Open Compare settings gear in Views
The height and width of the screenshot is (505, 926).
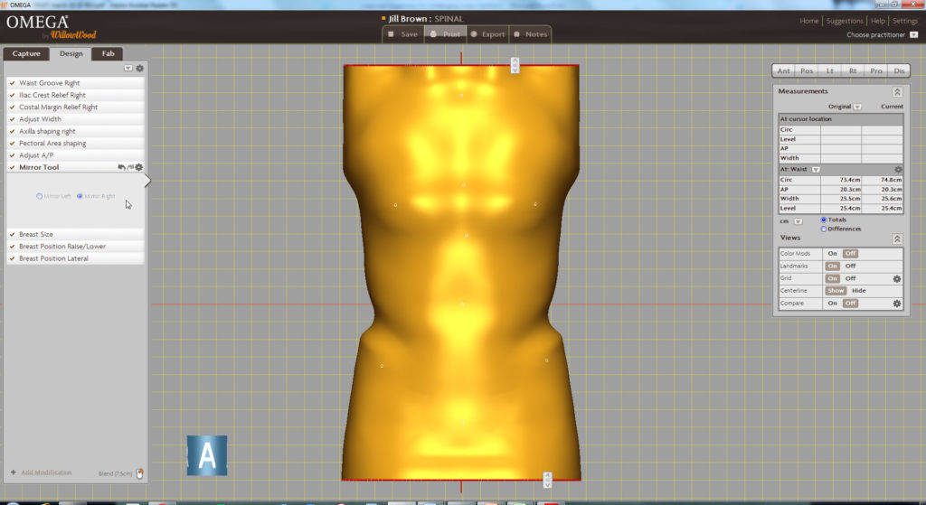pos(897,304)
